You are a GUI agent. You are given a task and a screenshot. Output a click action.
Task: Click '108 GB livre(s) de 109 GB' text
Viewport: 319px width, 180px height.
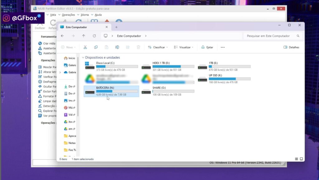(167, 95)
